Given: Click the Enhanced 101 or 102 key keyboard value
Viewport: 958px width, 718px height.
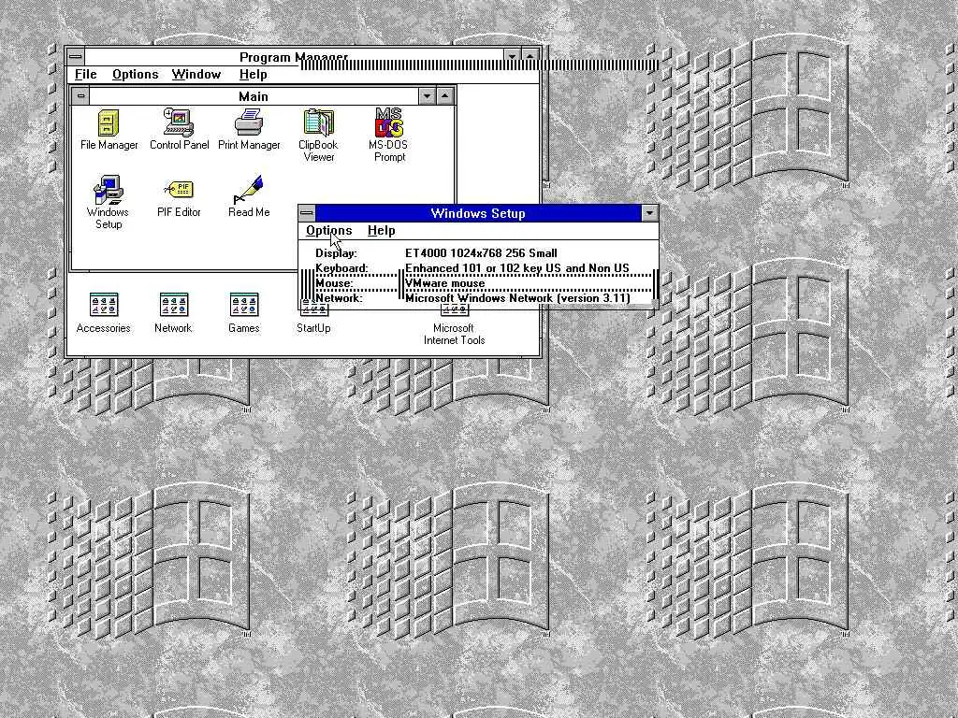Looking at the screenshot, I should [x=516, y=268].
